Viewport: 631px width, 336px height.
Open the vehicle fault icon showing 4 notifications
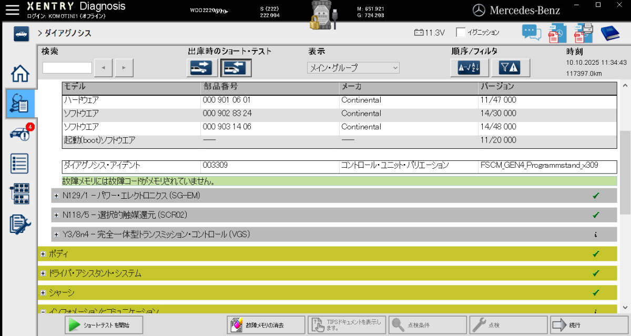coord(19,134)
